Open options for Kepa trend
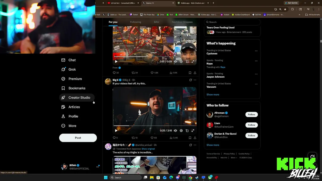 [256, 61]
